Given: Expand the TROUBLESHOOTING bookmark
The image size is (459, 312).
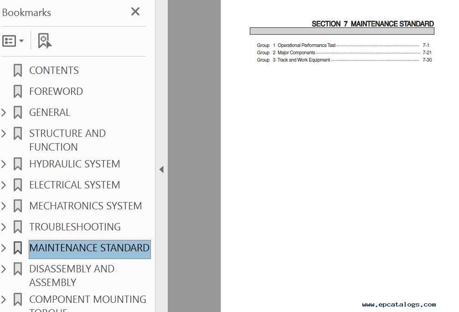Looking at the screenshot, I should (x=4, y=227).
